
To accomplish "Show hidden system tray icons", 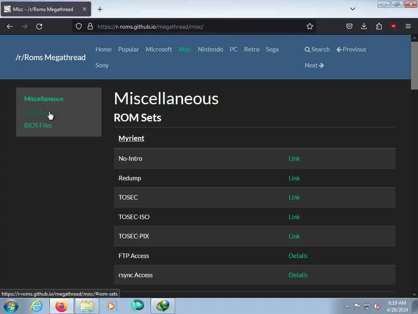I will tap(347, 306).
